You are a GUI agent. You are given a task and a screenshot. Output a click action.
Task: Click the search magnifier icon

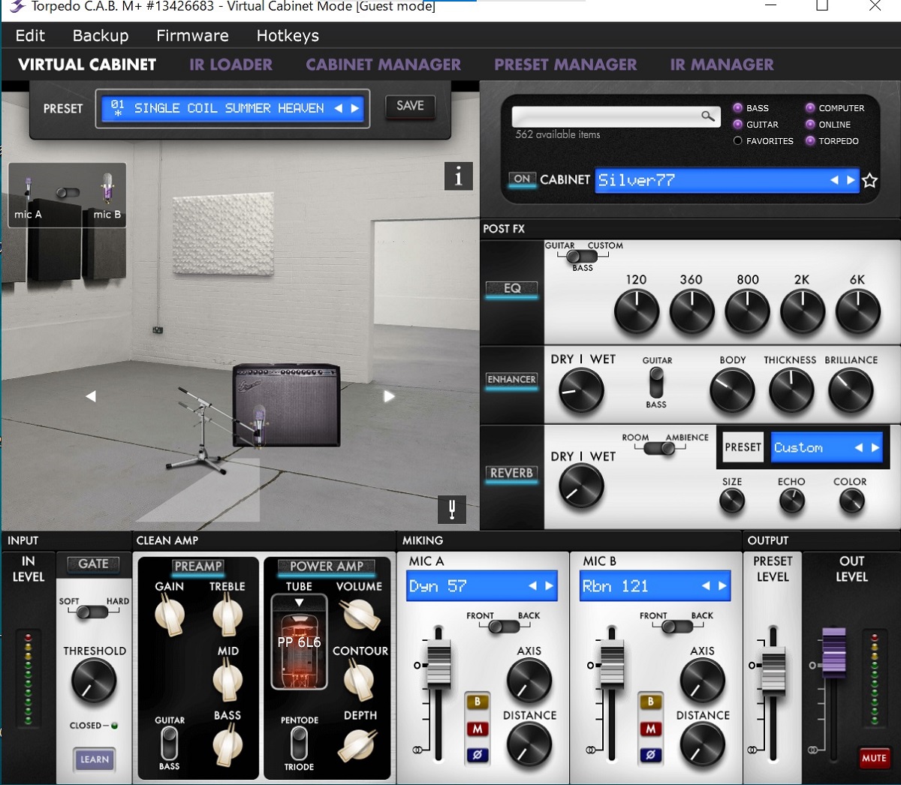coord(707,116)
